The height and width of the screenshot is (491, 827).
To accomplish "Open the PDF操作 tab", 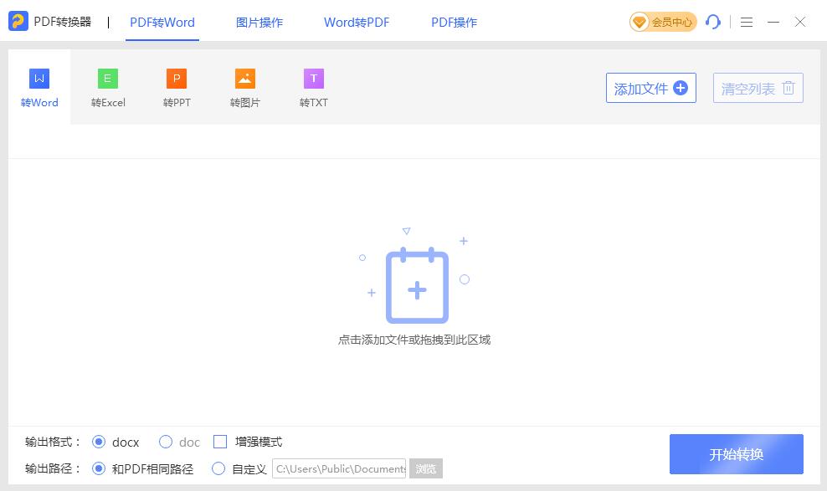I will (454, 23).
